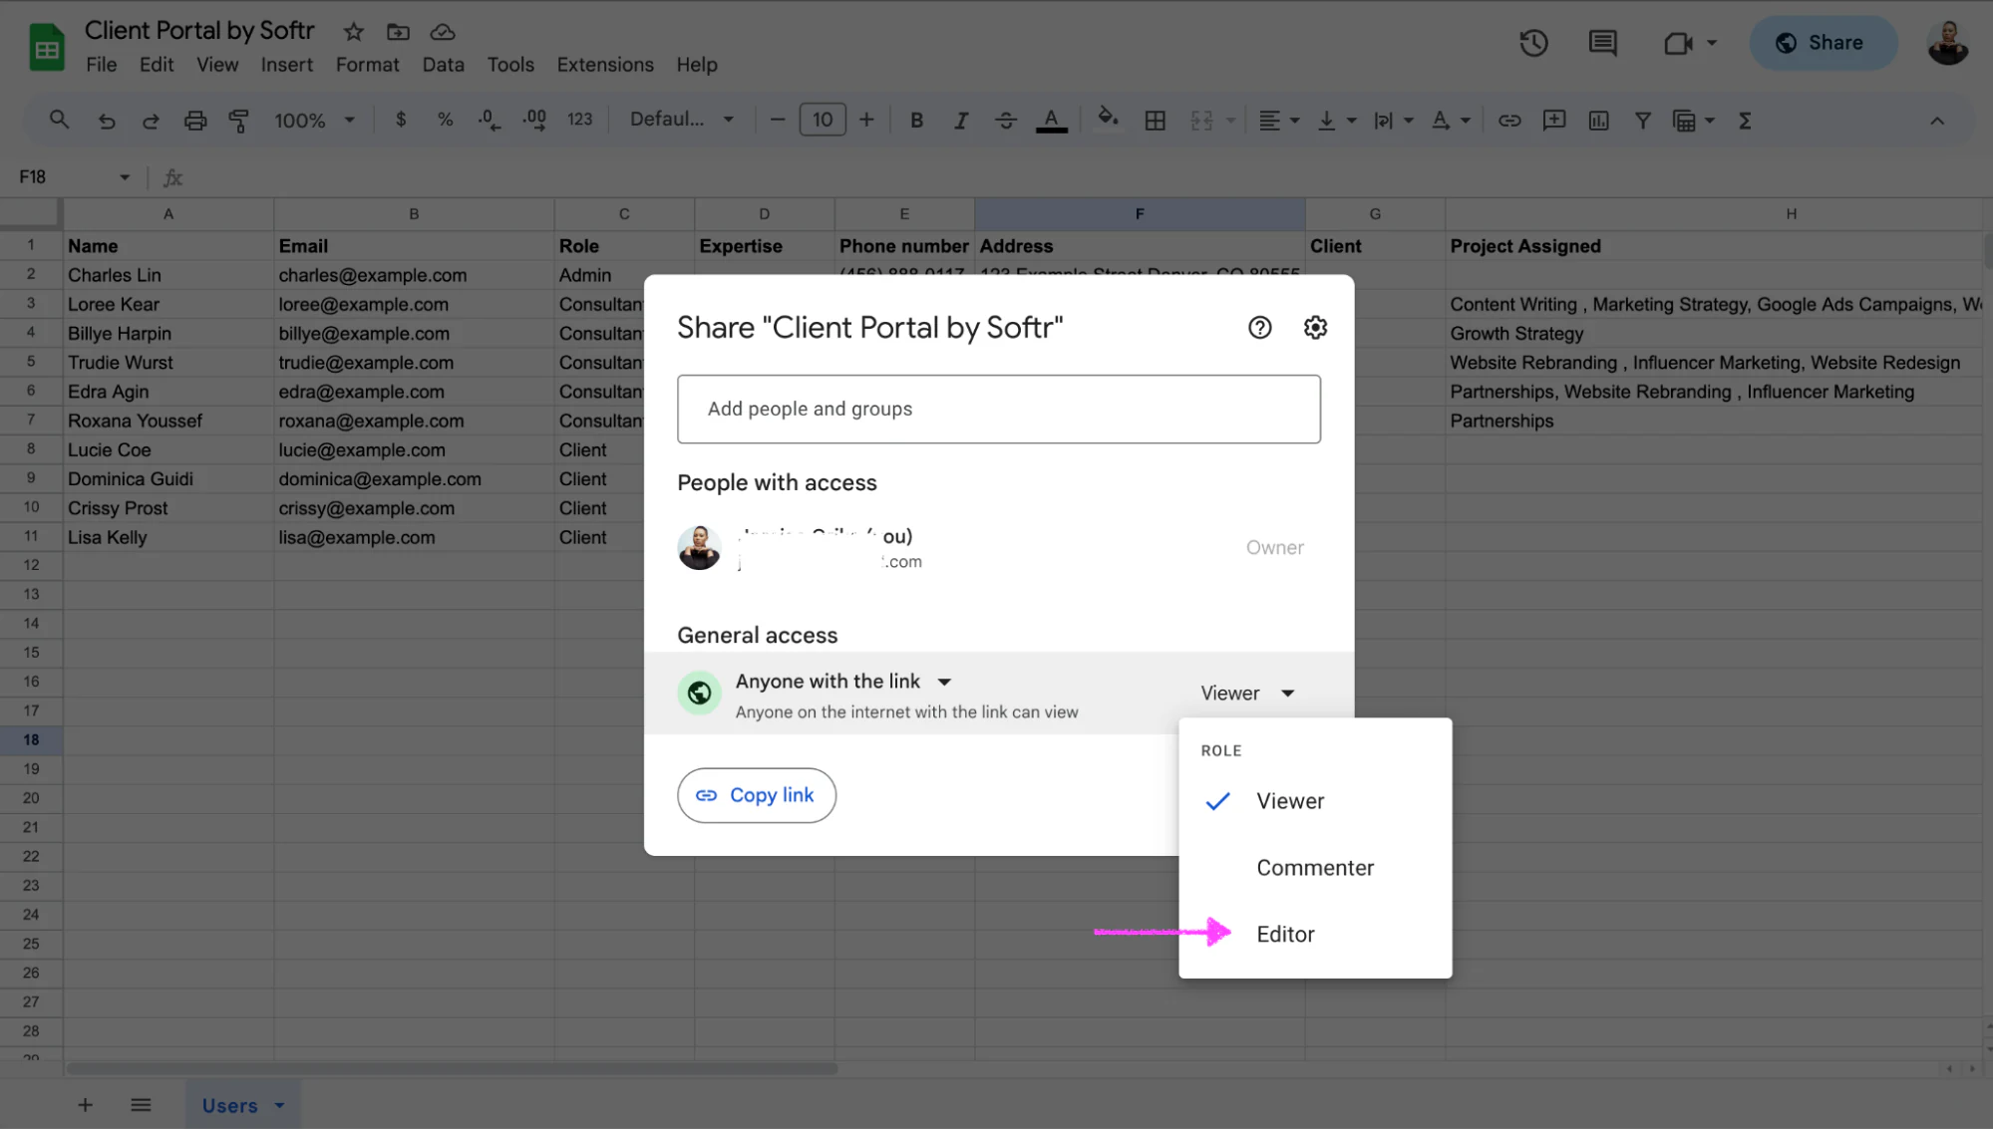Toggle bold formatting
The width and height of the screenshot is (1993, 1130).
point(916,121)
